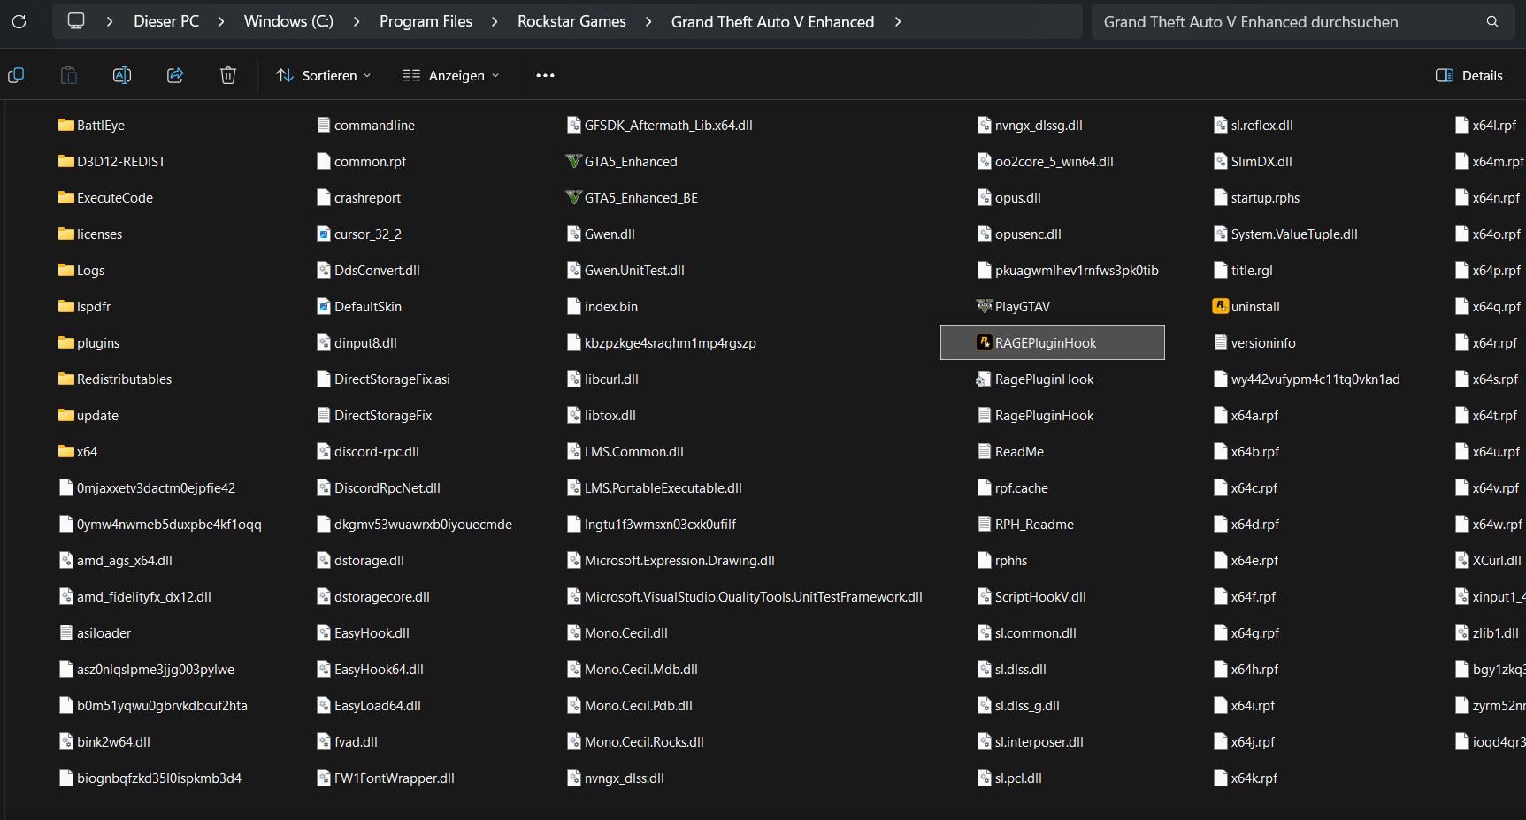
Task: Select the x64a.rpf archive
Action: click(x=1246, y=415)
